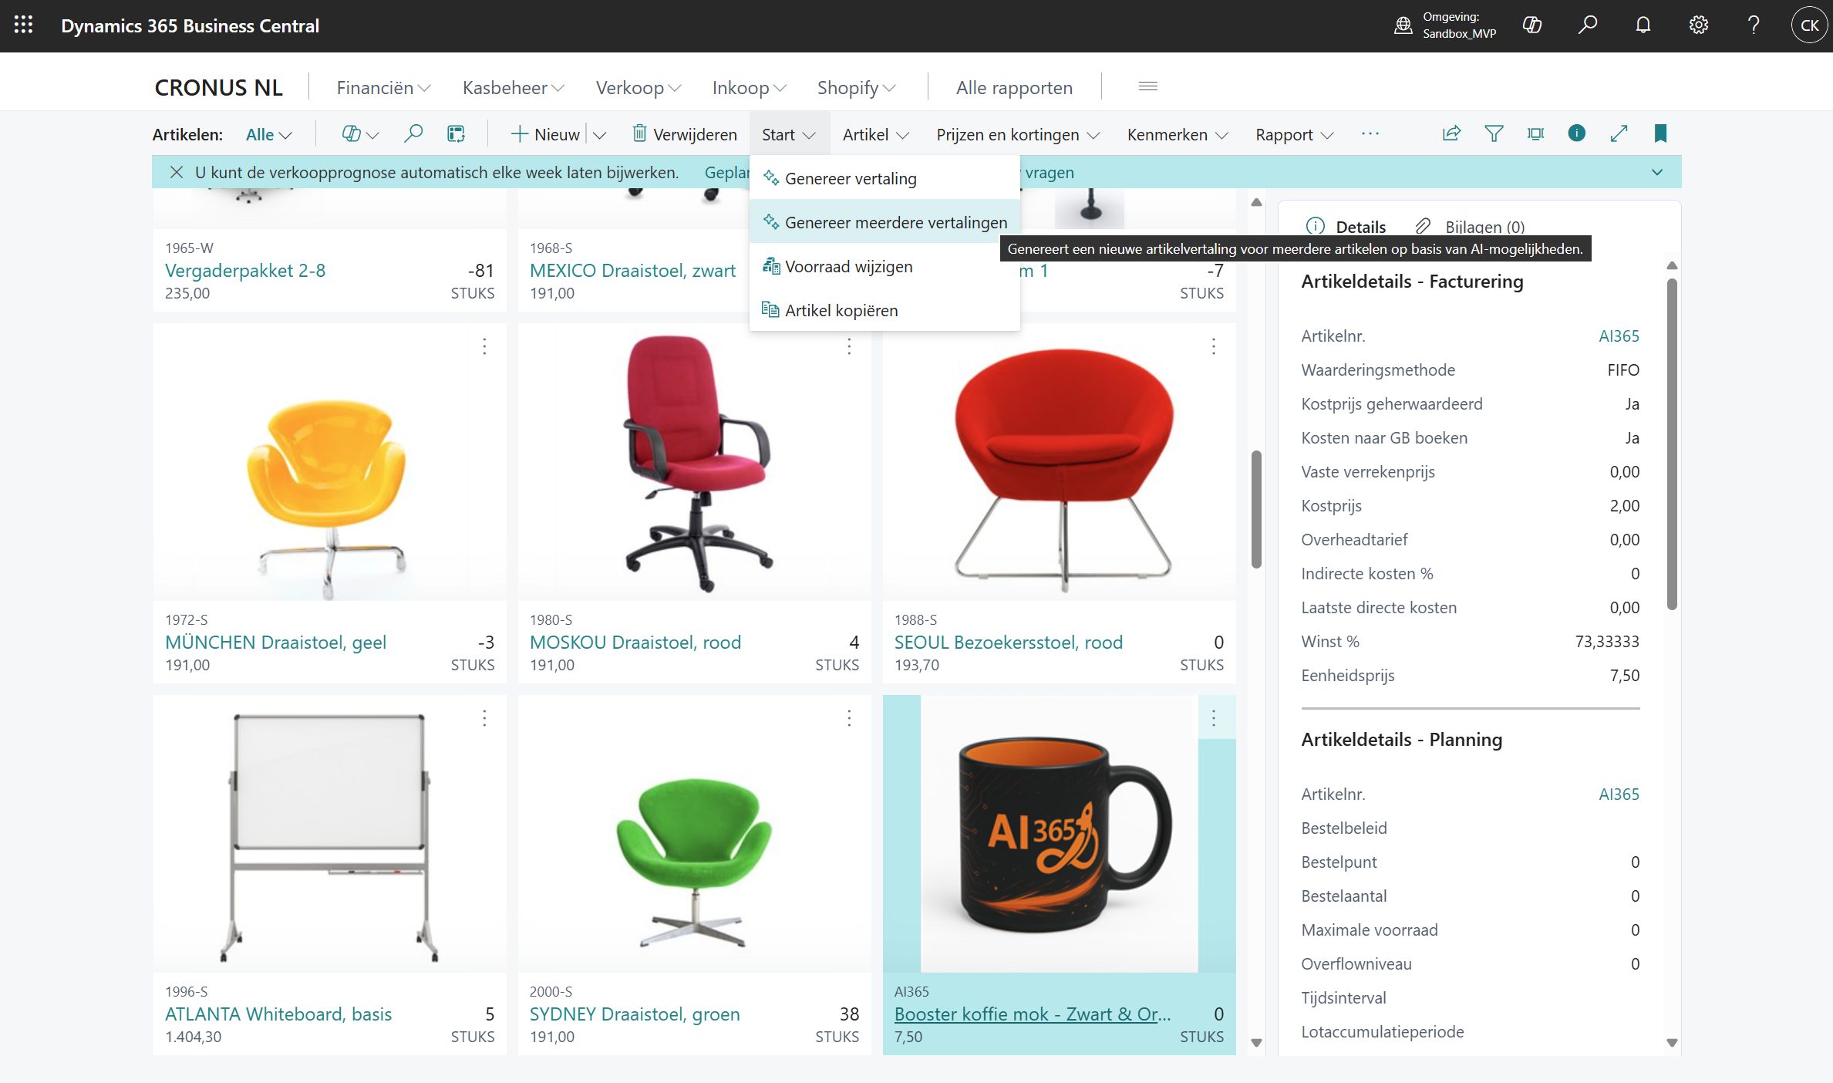Search the item list with magnifier icon
Image resolution: width=1833 pixels, height=1083 pixels.
click(x=413, y=134)
